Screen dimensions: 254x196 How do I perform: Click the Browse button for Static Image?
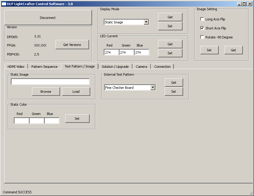click(46, 92)
